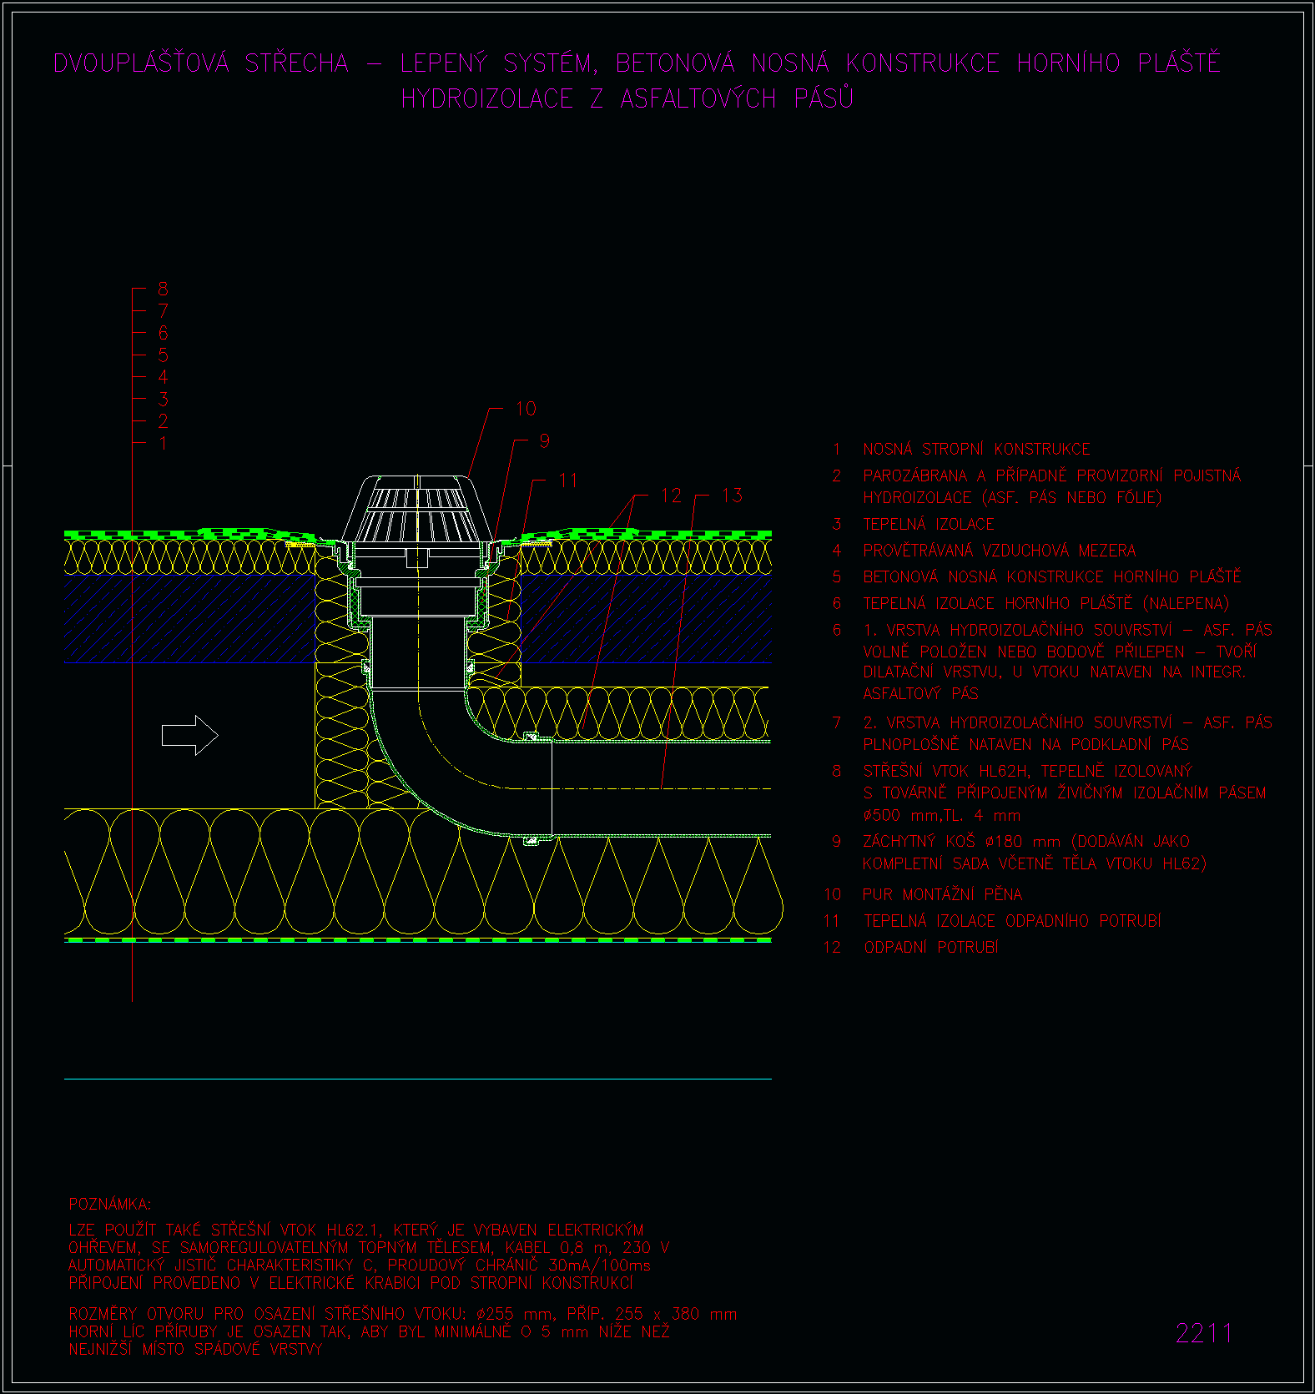Click note line starting "OHŘEVEM, SE SAMOREGULOVATELNÝM TOPNÝM TĚLESEM"
Viewport: 1315px width, 1394px height.
pyautogui.click(x=369, y=1248)
